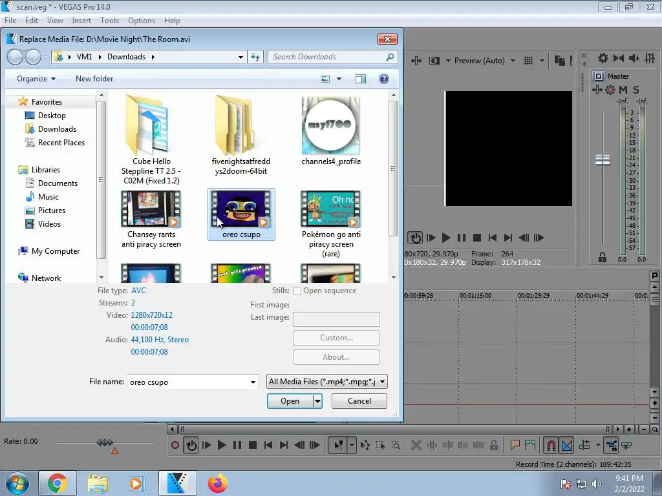Toggle the fader channel lock padlock
Screen dimensions: 662x496
pyautogui.click(x=602, y=257)
